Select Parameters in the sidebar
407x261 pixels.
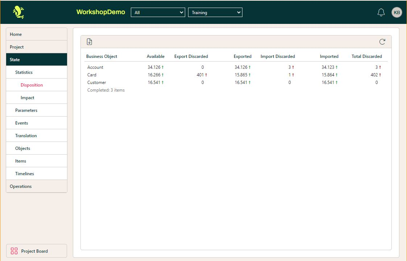[26, 110]
